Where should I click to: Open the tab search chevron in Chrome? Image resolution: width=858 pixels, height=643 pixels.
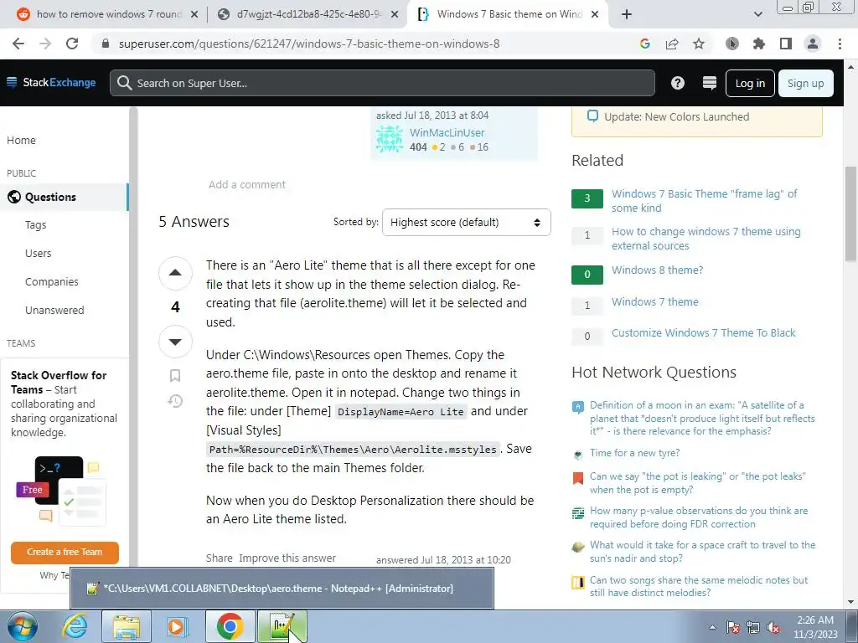[757, 14]
